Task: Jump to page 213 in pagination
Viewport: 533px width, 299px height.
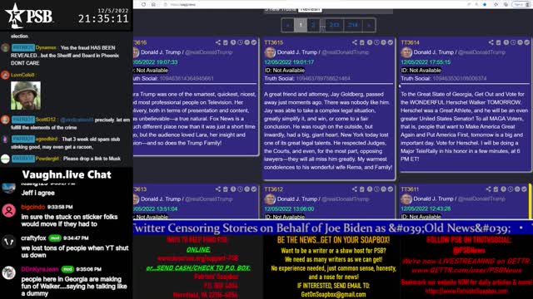Action: [x=335, y=25]
